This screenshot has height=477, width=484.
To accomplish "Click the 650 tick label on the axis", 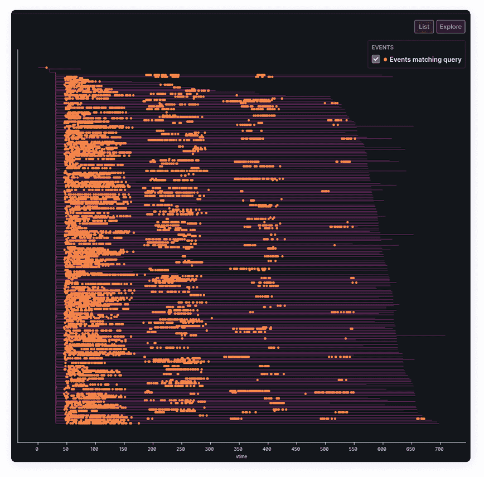I will pos(411,449).
